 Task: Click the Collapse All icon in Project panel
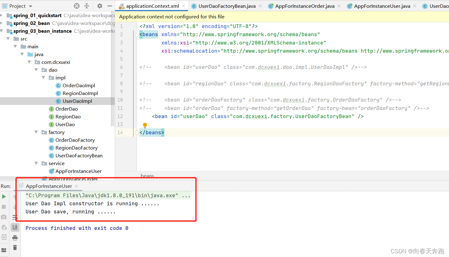[87, 6]
